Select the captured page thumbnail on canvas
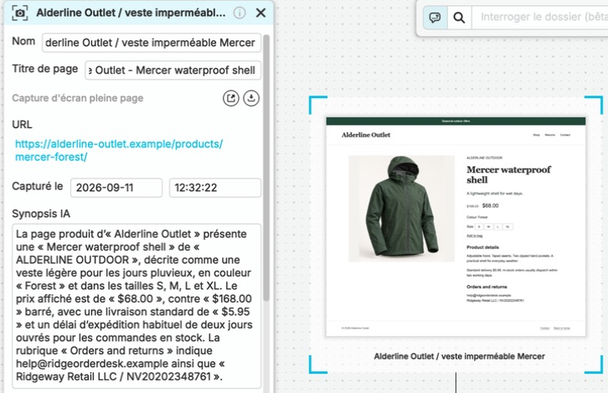Image resolution: width=608 pixels, height=393 pixels. click(456, 226)
